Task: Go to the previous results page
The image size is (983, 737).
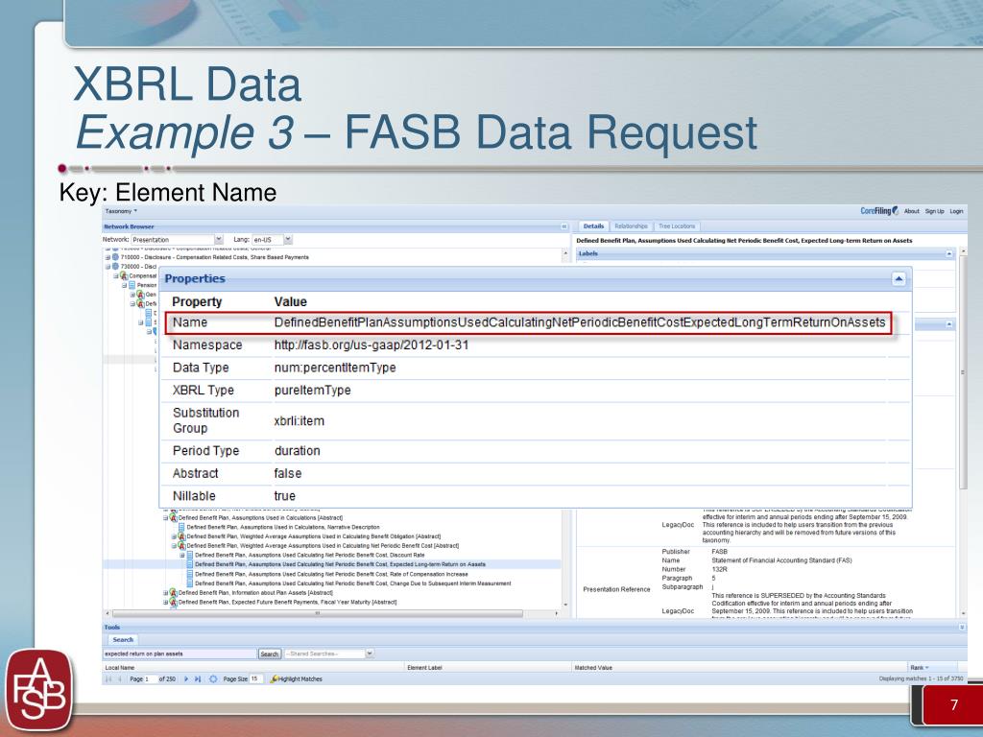Action: click(120, 679)
